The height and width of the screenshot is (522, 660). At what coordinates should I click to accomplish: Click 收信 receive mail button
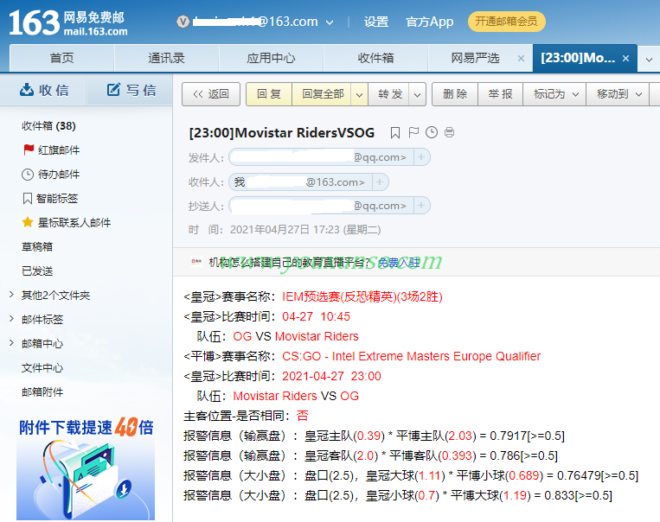[44, 90]
